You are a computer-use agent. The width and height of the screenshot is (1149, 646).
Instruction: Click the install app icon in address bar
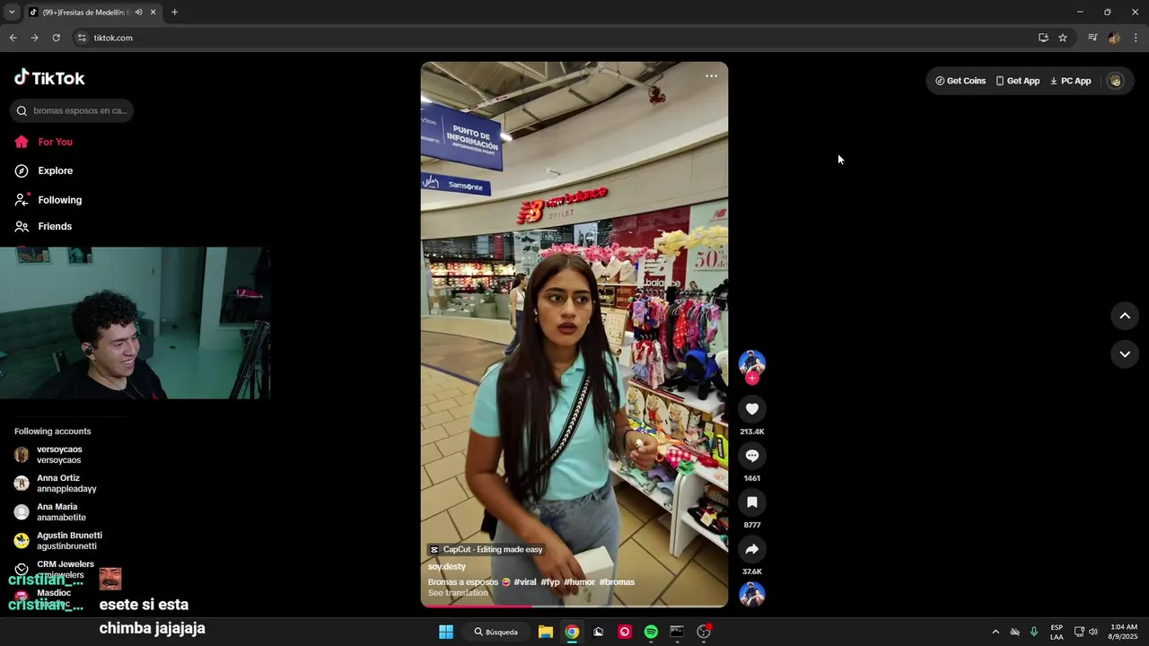pos(1043,38)
